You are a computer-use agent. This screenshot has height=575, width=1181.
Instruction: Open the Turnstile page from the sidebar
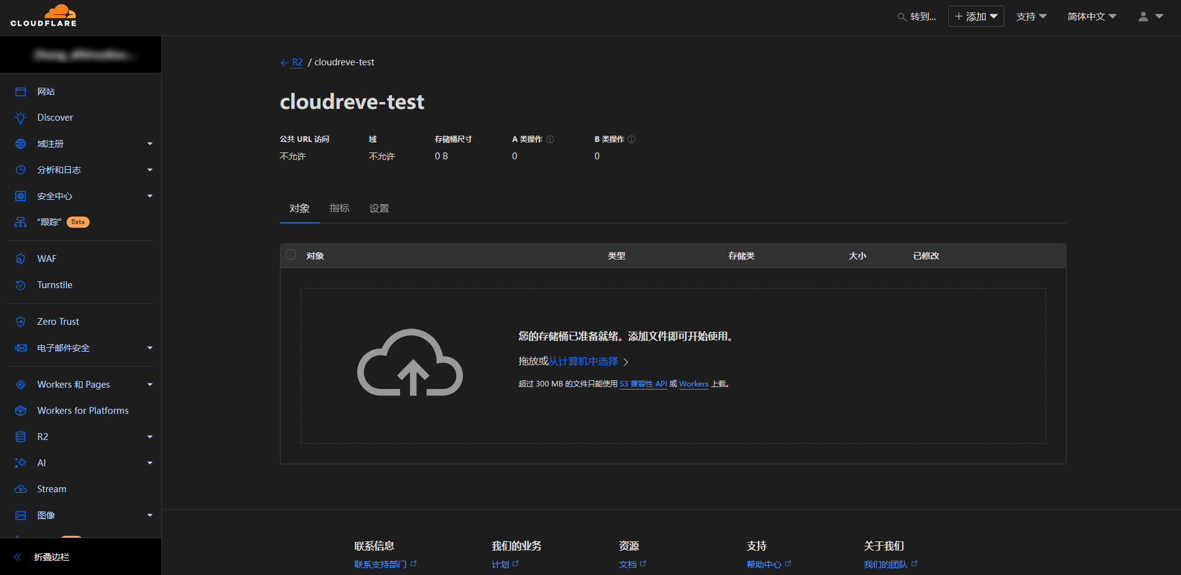pos(55,284)
